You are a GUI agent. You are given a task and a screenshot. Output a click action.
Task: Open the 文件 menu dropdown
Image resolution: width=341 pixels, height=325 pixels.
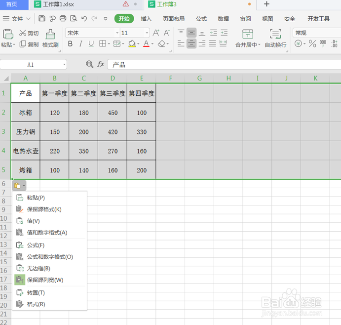coord(17,19)
